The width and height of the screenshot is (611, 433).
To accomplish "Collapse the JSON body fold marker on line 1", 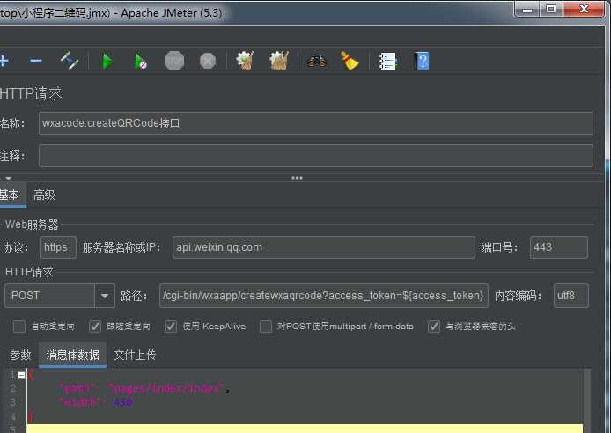I will coord(21,376).
